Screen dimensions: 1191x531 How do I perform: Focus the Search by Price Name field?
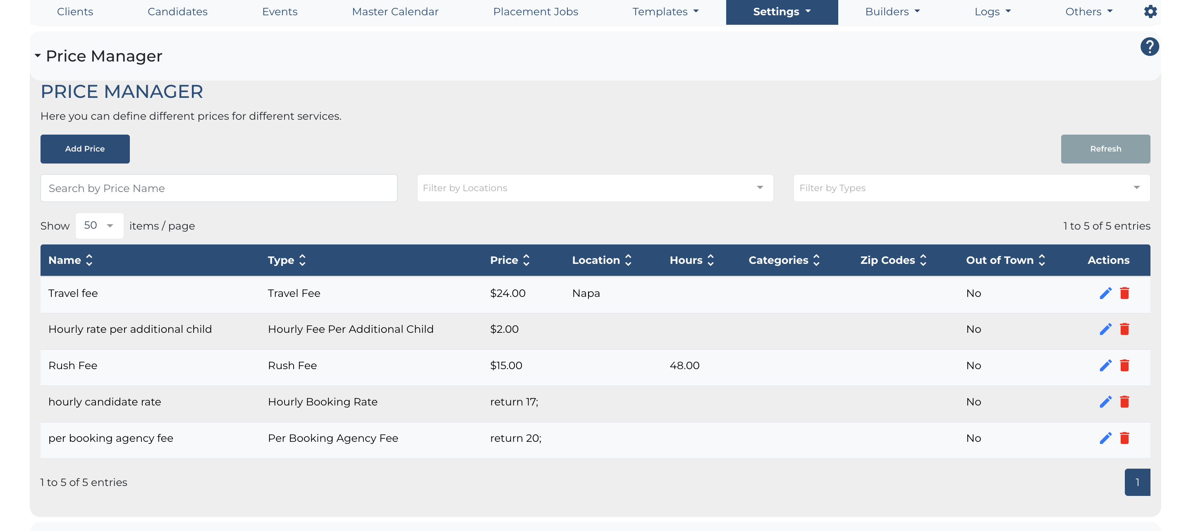coord(219,188)
